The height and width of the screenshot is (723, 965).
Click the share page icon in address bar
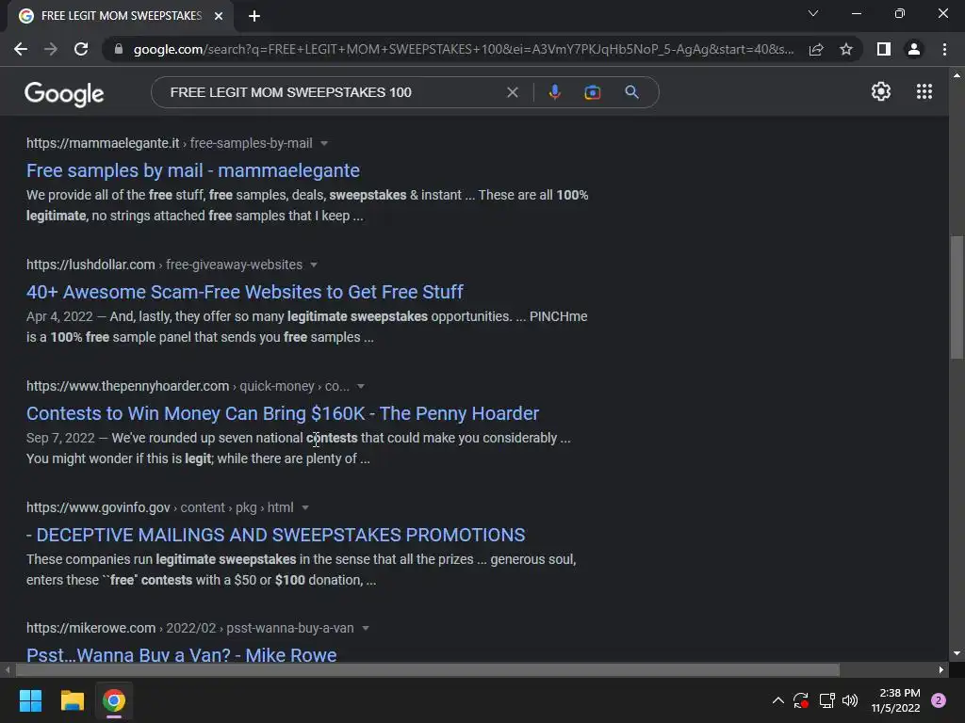click(816, 49)
